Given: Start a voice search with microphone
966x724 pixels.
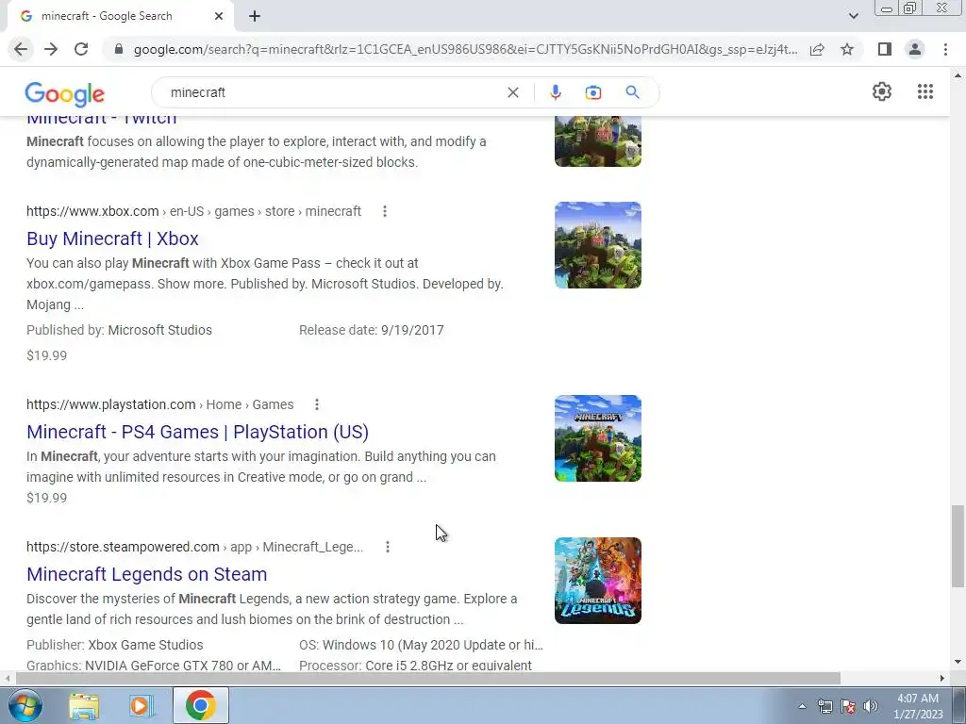Looking at the screenshot, I should tap(555, 92).
